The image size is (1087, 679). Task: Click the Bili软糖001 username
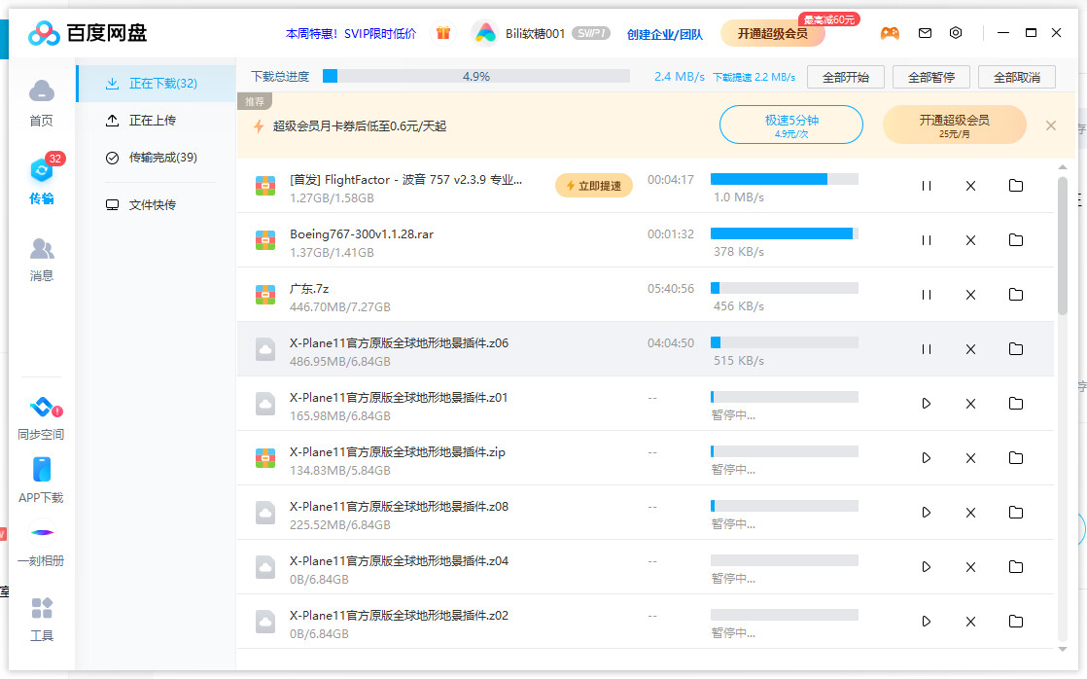(x=535, y=33)
